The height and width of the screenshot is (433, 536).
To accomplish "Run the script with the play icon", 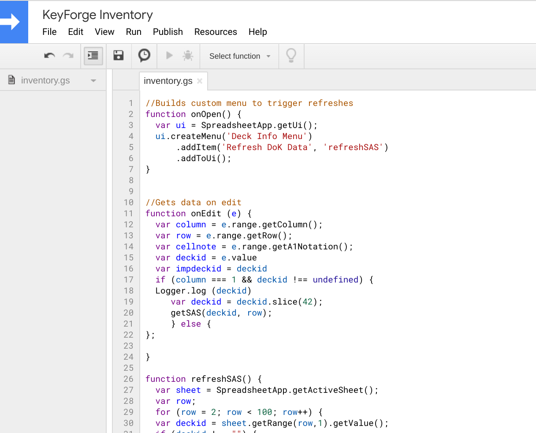I will [169, 56].
